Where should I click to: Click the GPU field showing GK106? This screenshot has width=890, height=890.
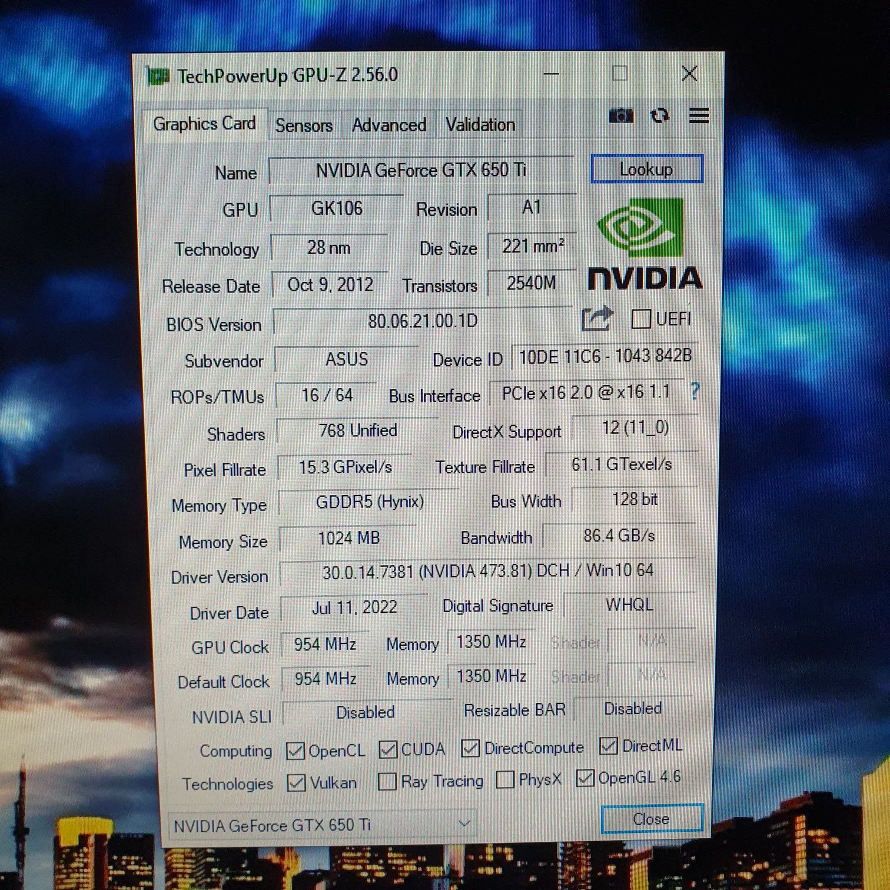pyautogui.click(x=337, y=208)
